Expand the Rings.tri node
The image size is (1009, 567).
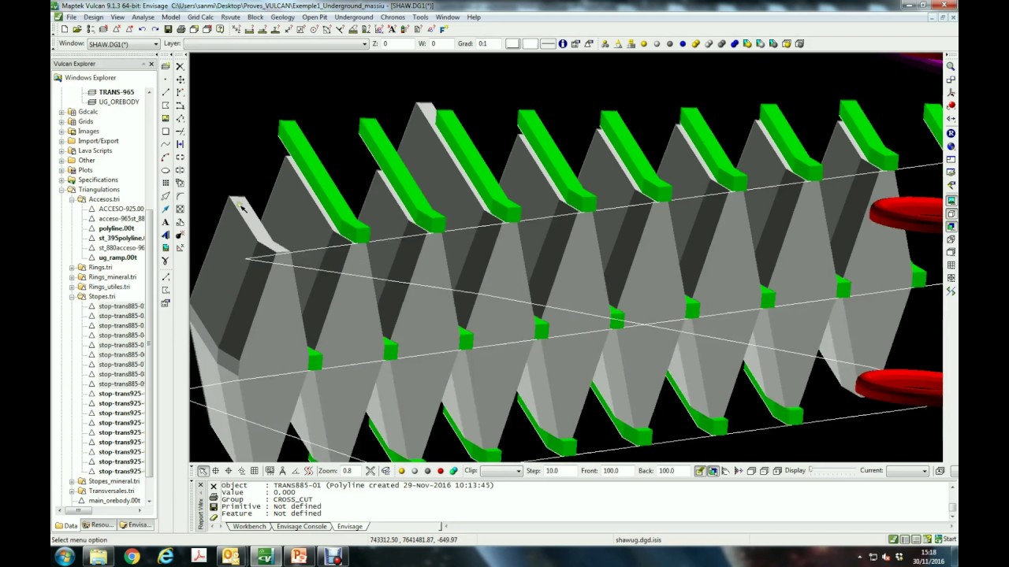click(x=72, y=268)
